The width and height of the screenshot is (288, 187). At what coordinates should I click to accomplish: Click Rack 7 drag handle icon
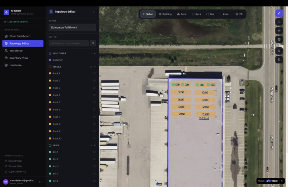[94, 117]
